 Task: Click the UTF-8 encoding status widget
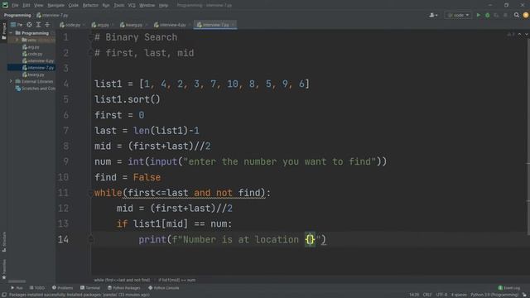coord(441,295)
